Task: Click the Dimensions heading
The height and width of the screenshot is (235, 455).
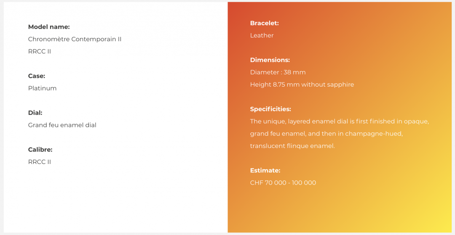Action: 270,60
